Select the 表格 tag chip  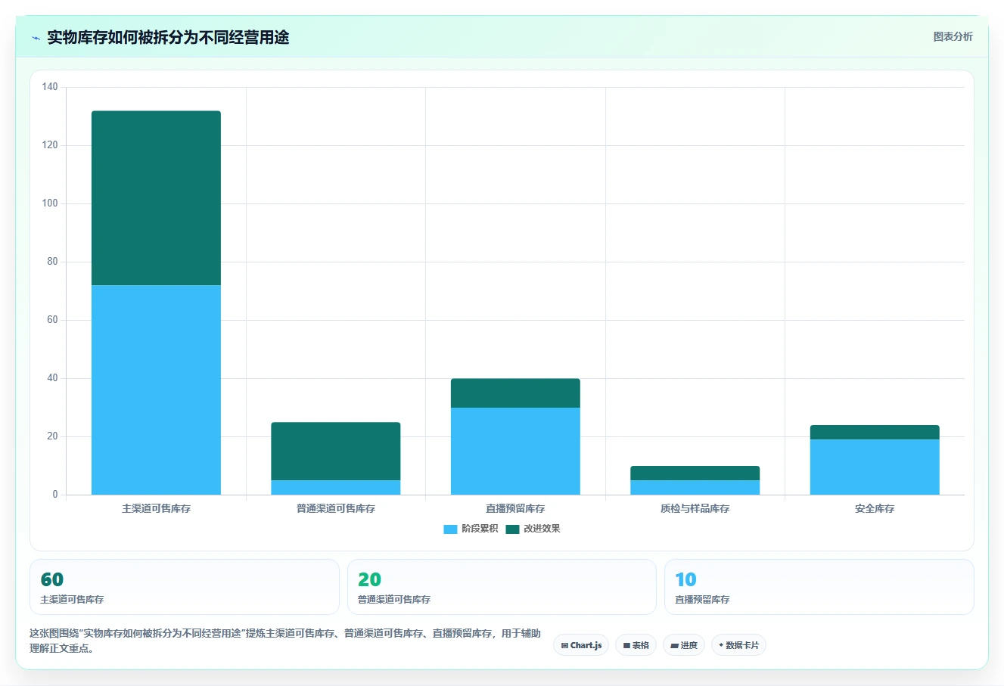coord(636,645)
